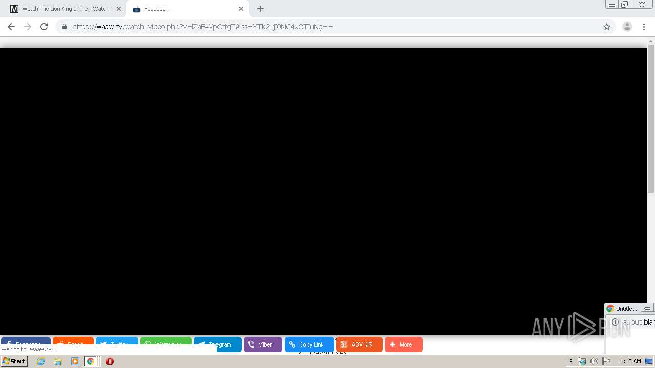Open the Chrome profile avatar
This screenshot has width=655, height=368.
627,27
